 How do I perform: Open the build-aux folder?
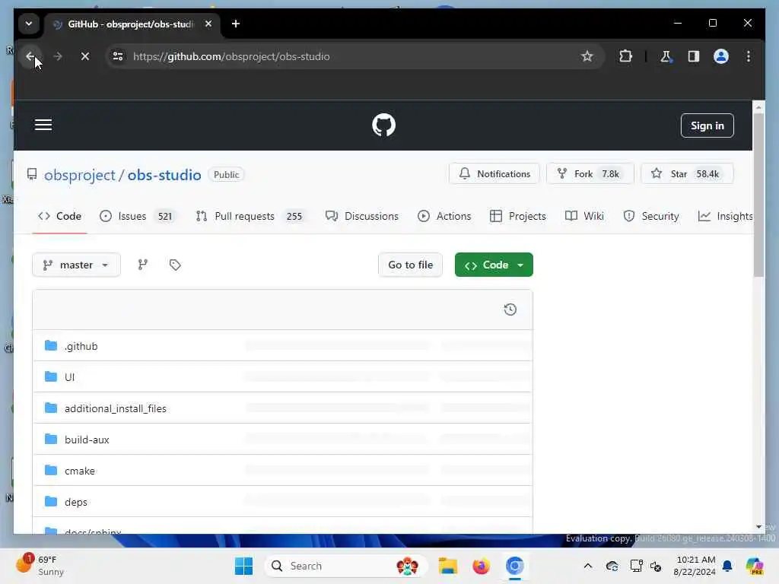pyautogui.click(x=87, y=440)
